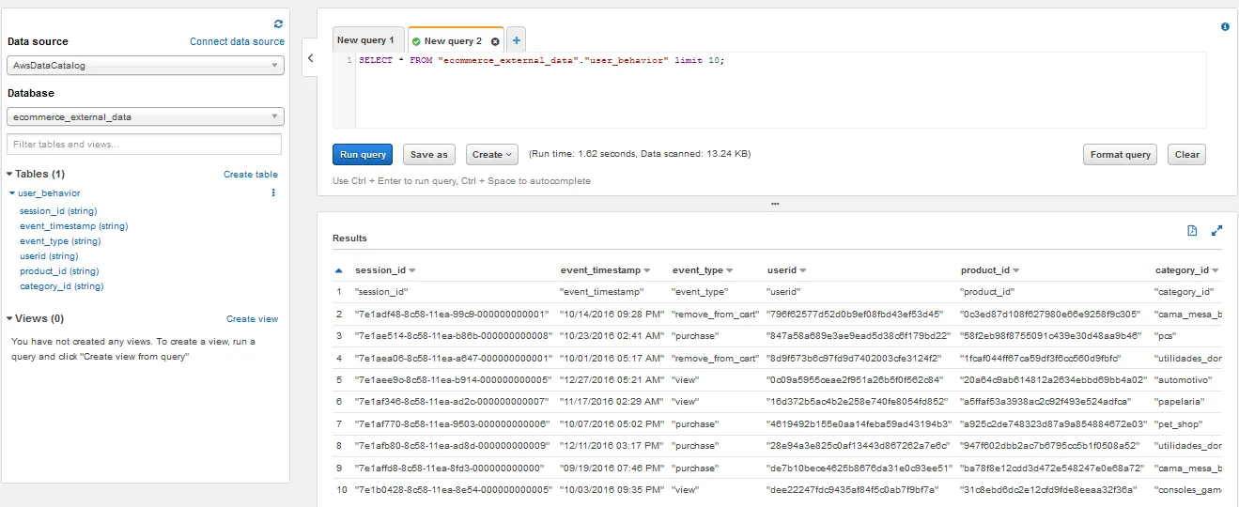Click the "automotivo" category cell
The height and width of the screenshot is (507, 1239).
point(1184,380)
